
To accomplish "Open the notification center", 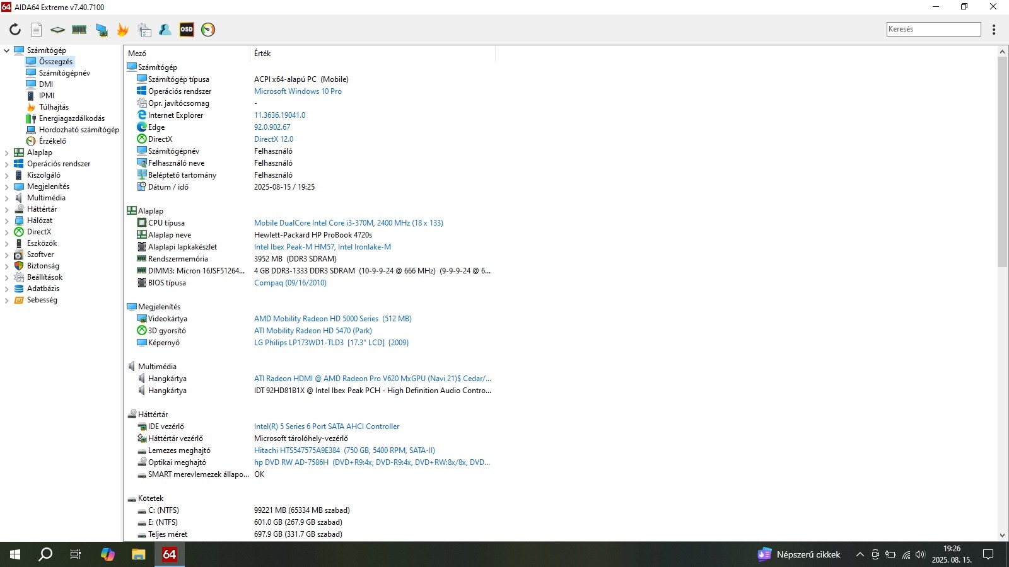I will (x=988, y=554).
